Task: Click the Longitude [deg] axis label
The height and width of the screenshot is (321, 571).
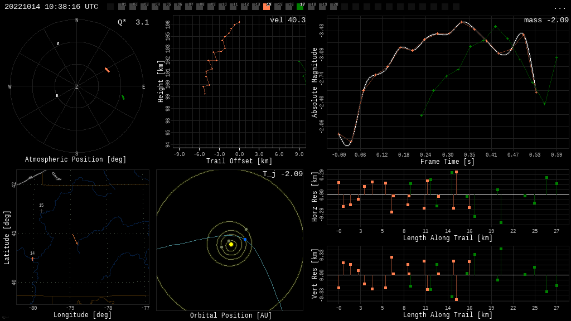Action: [83, 314]
